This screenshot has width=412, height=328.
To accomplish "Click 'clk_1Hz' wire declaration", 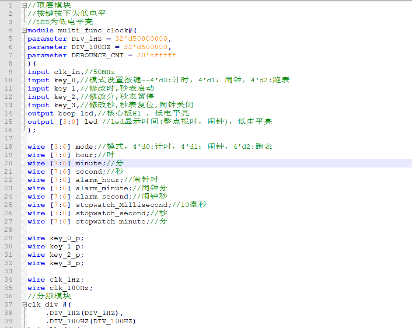I will pyautogui.click(x=65, y=279).
